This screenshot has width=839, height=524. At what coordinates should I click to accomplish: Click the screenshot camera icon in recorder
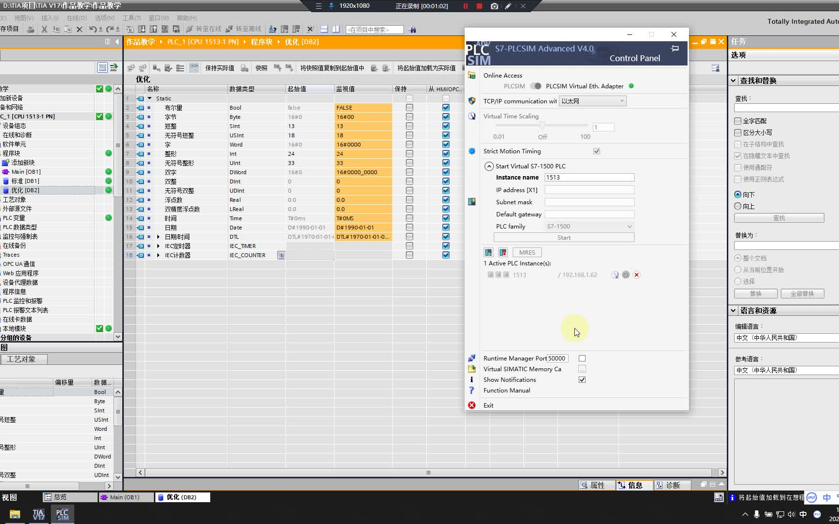tap(494, 6)
